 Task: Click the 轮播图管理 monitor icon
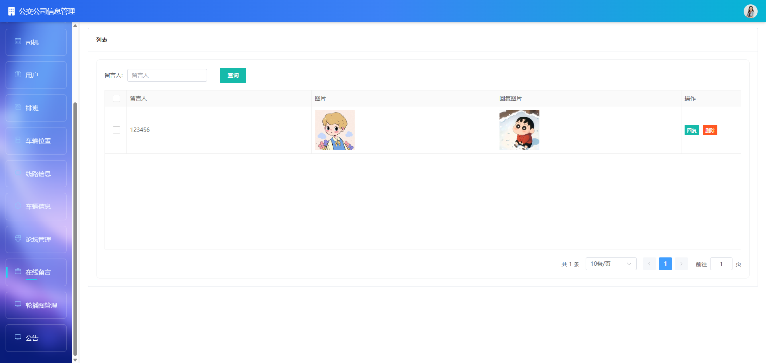(x=18, y=304)
